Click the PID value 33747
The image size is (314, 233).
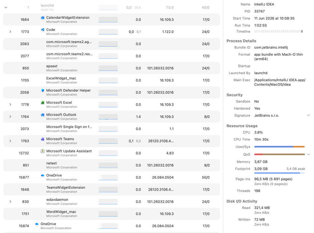tap(259, 12)
